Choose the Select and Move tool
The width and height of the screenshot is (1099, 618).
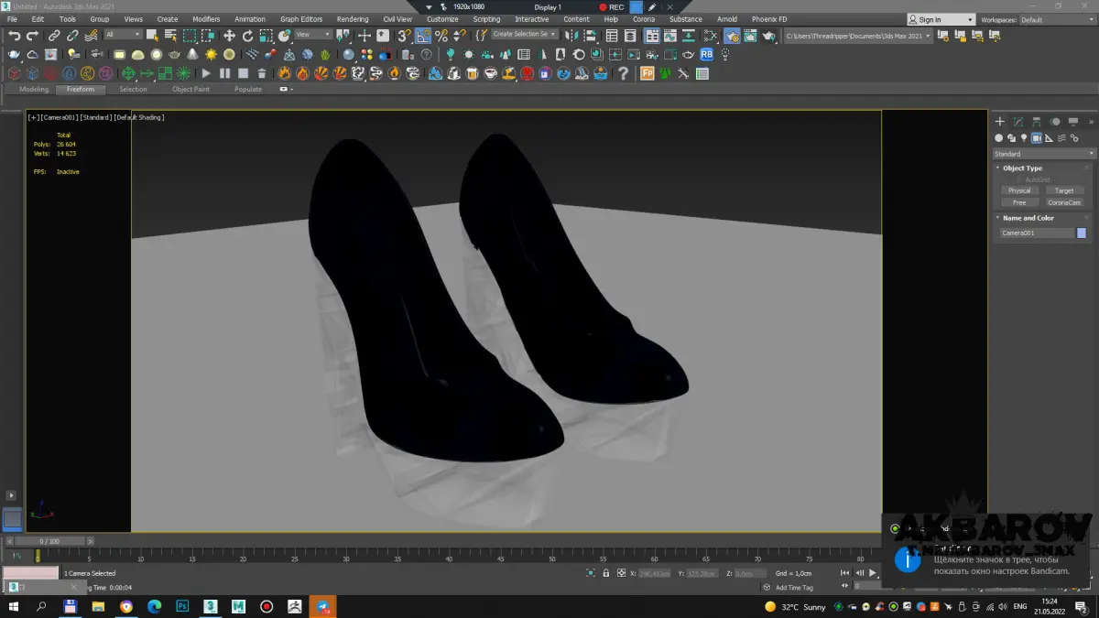tap(229, 36)
